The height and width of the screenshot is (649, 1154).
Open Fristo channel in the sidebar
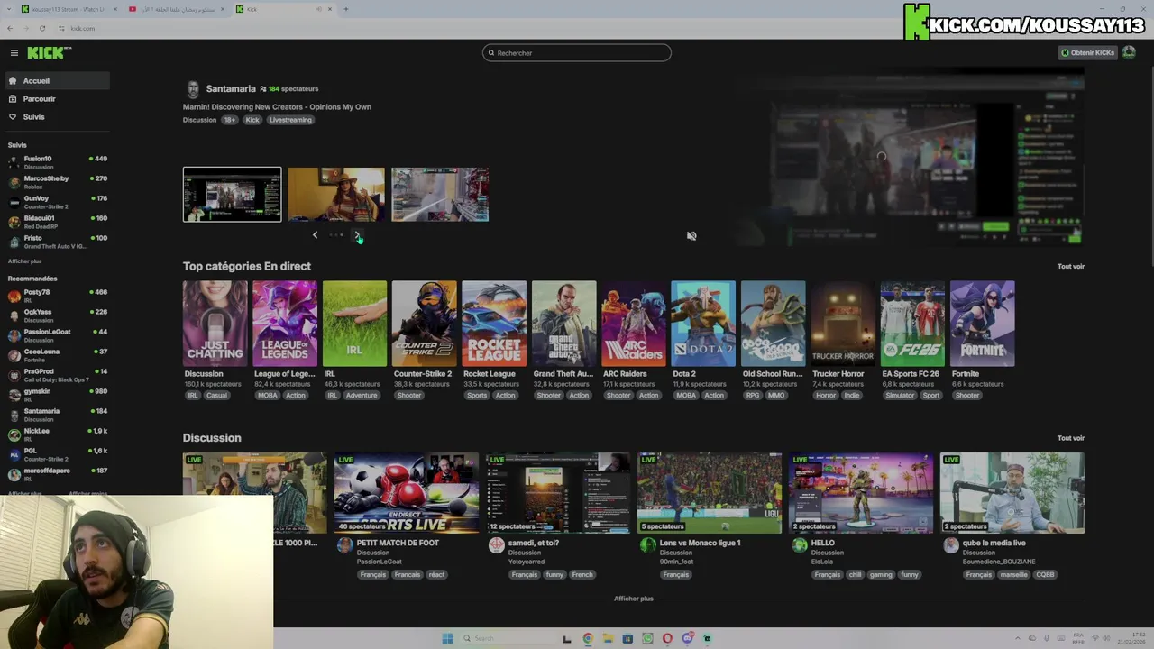[x=57, y=242]
